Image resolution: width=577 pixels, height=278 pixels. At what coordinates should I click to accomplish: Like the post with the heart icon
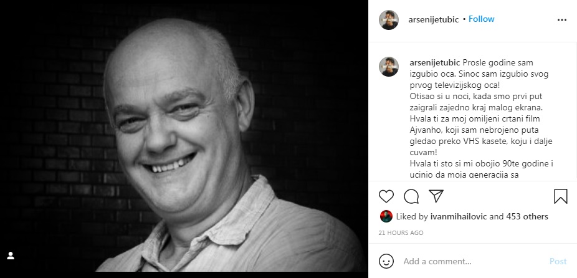(386, 196)
